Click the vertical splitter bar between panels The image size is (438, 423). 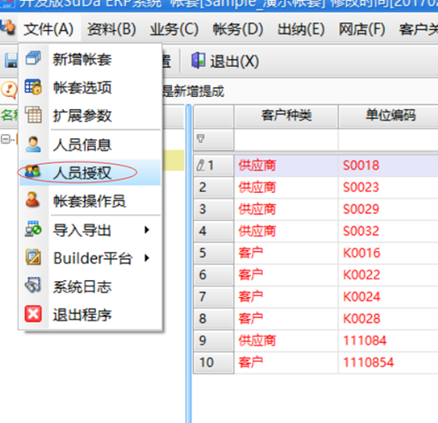(189, 264)
